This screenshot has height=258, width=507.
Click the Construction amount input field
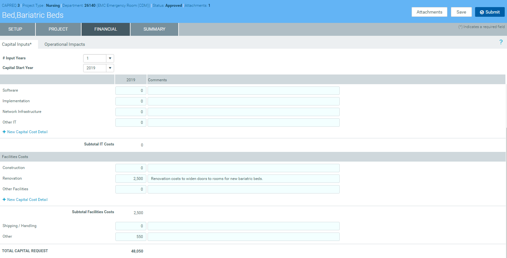click(x=131, y=168)
